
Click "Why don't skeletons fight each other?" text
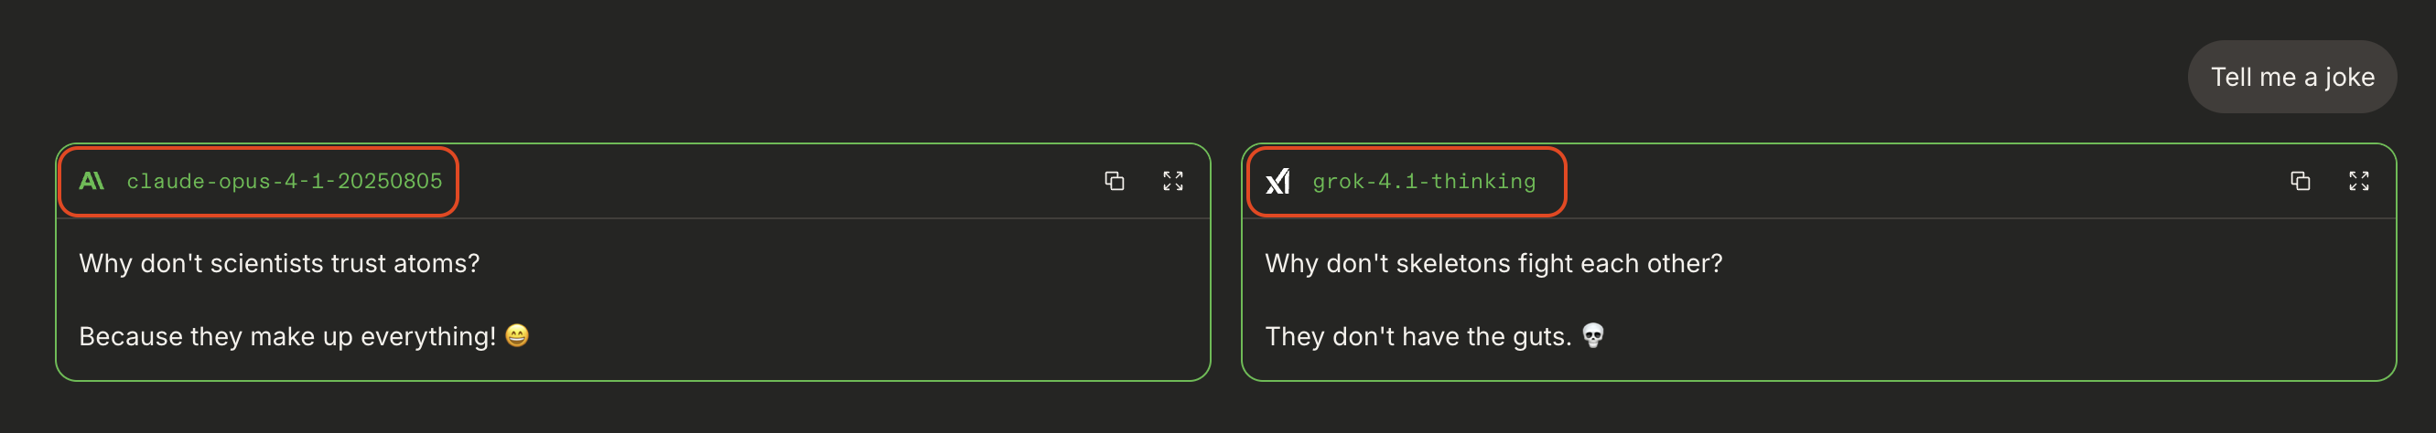[1493, 263]
